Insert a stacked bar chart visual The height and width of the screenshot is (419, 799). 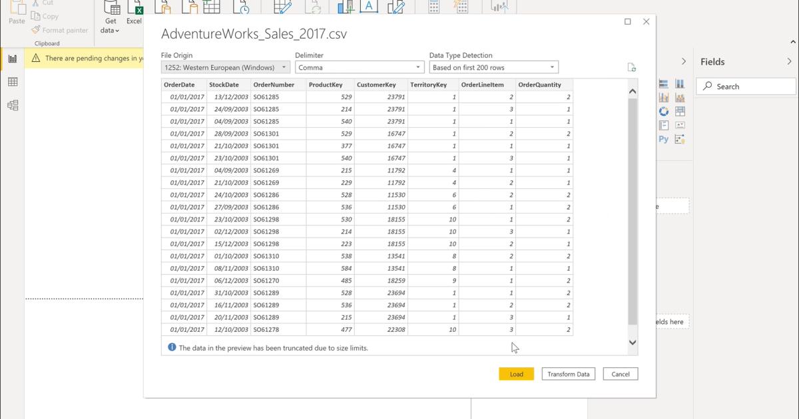[663, 84]
